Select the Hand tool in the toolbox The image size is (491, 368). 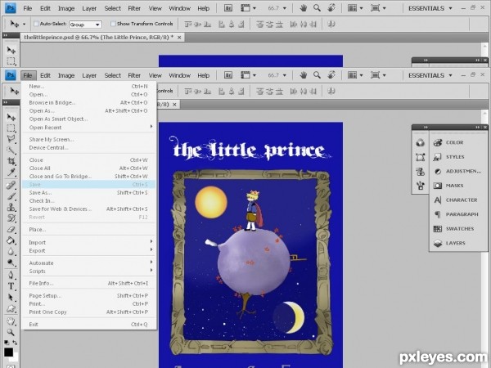click(x=11, y=321)
